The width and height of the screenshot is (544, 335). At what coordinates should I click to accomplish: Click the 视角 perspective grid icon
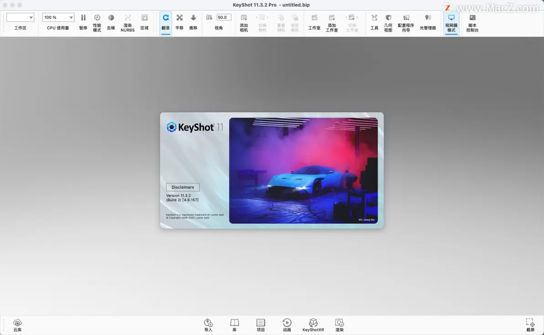tap(209, 17)
